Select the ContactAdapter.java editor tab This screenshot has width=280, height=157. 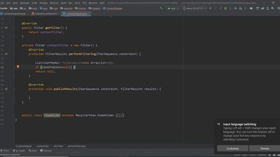tap(76, 14)
